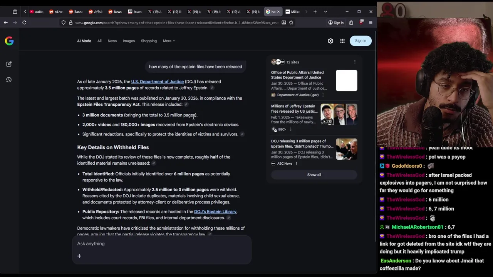This screenshot has height=277, width=493.
Task: Open link icon after 'remains unreleased:'
Action: [x=154, y=164]
